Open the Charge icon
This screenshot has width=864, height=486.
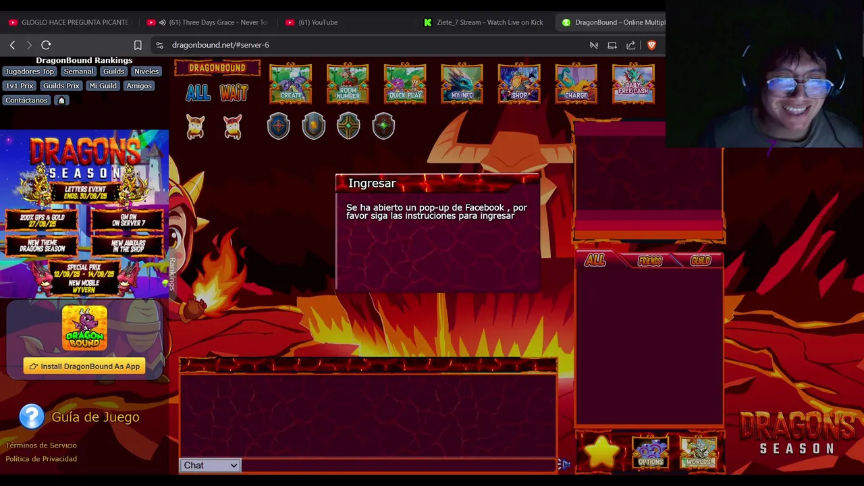pos(576,83)
